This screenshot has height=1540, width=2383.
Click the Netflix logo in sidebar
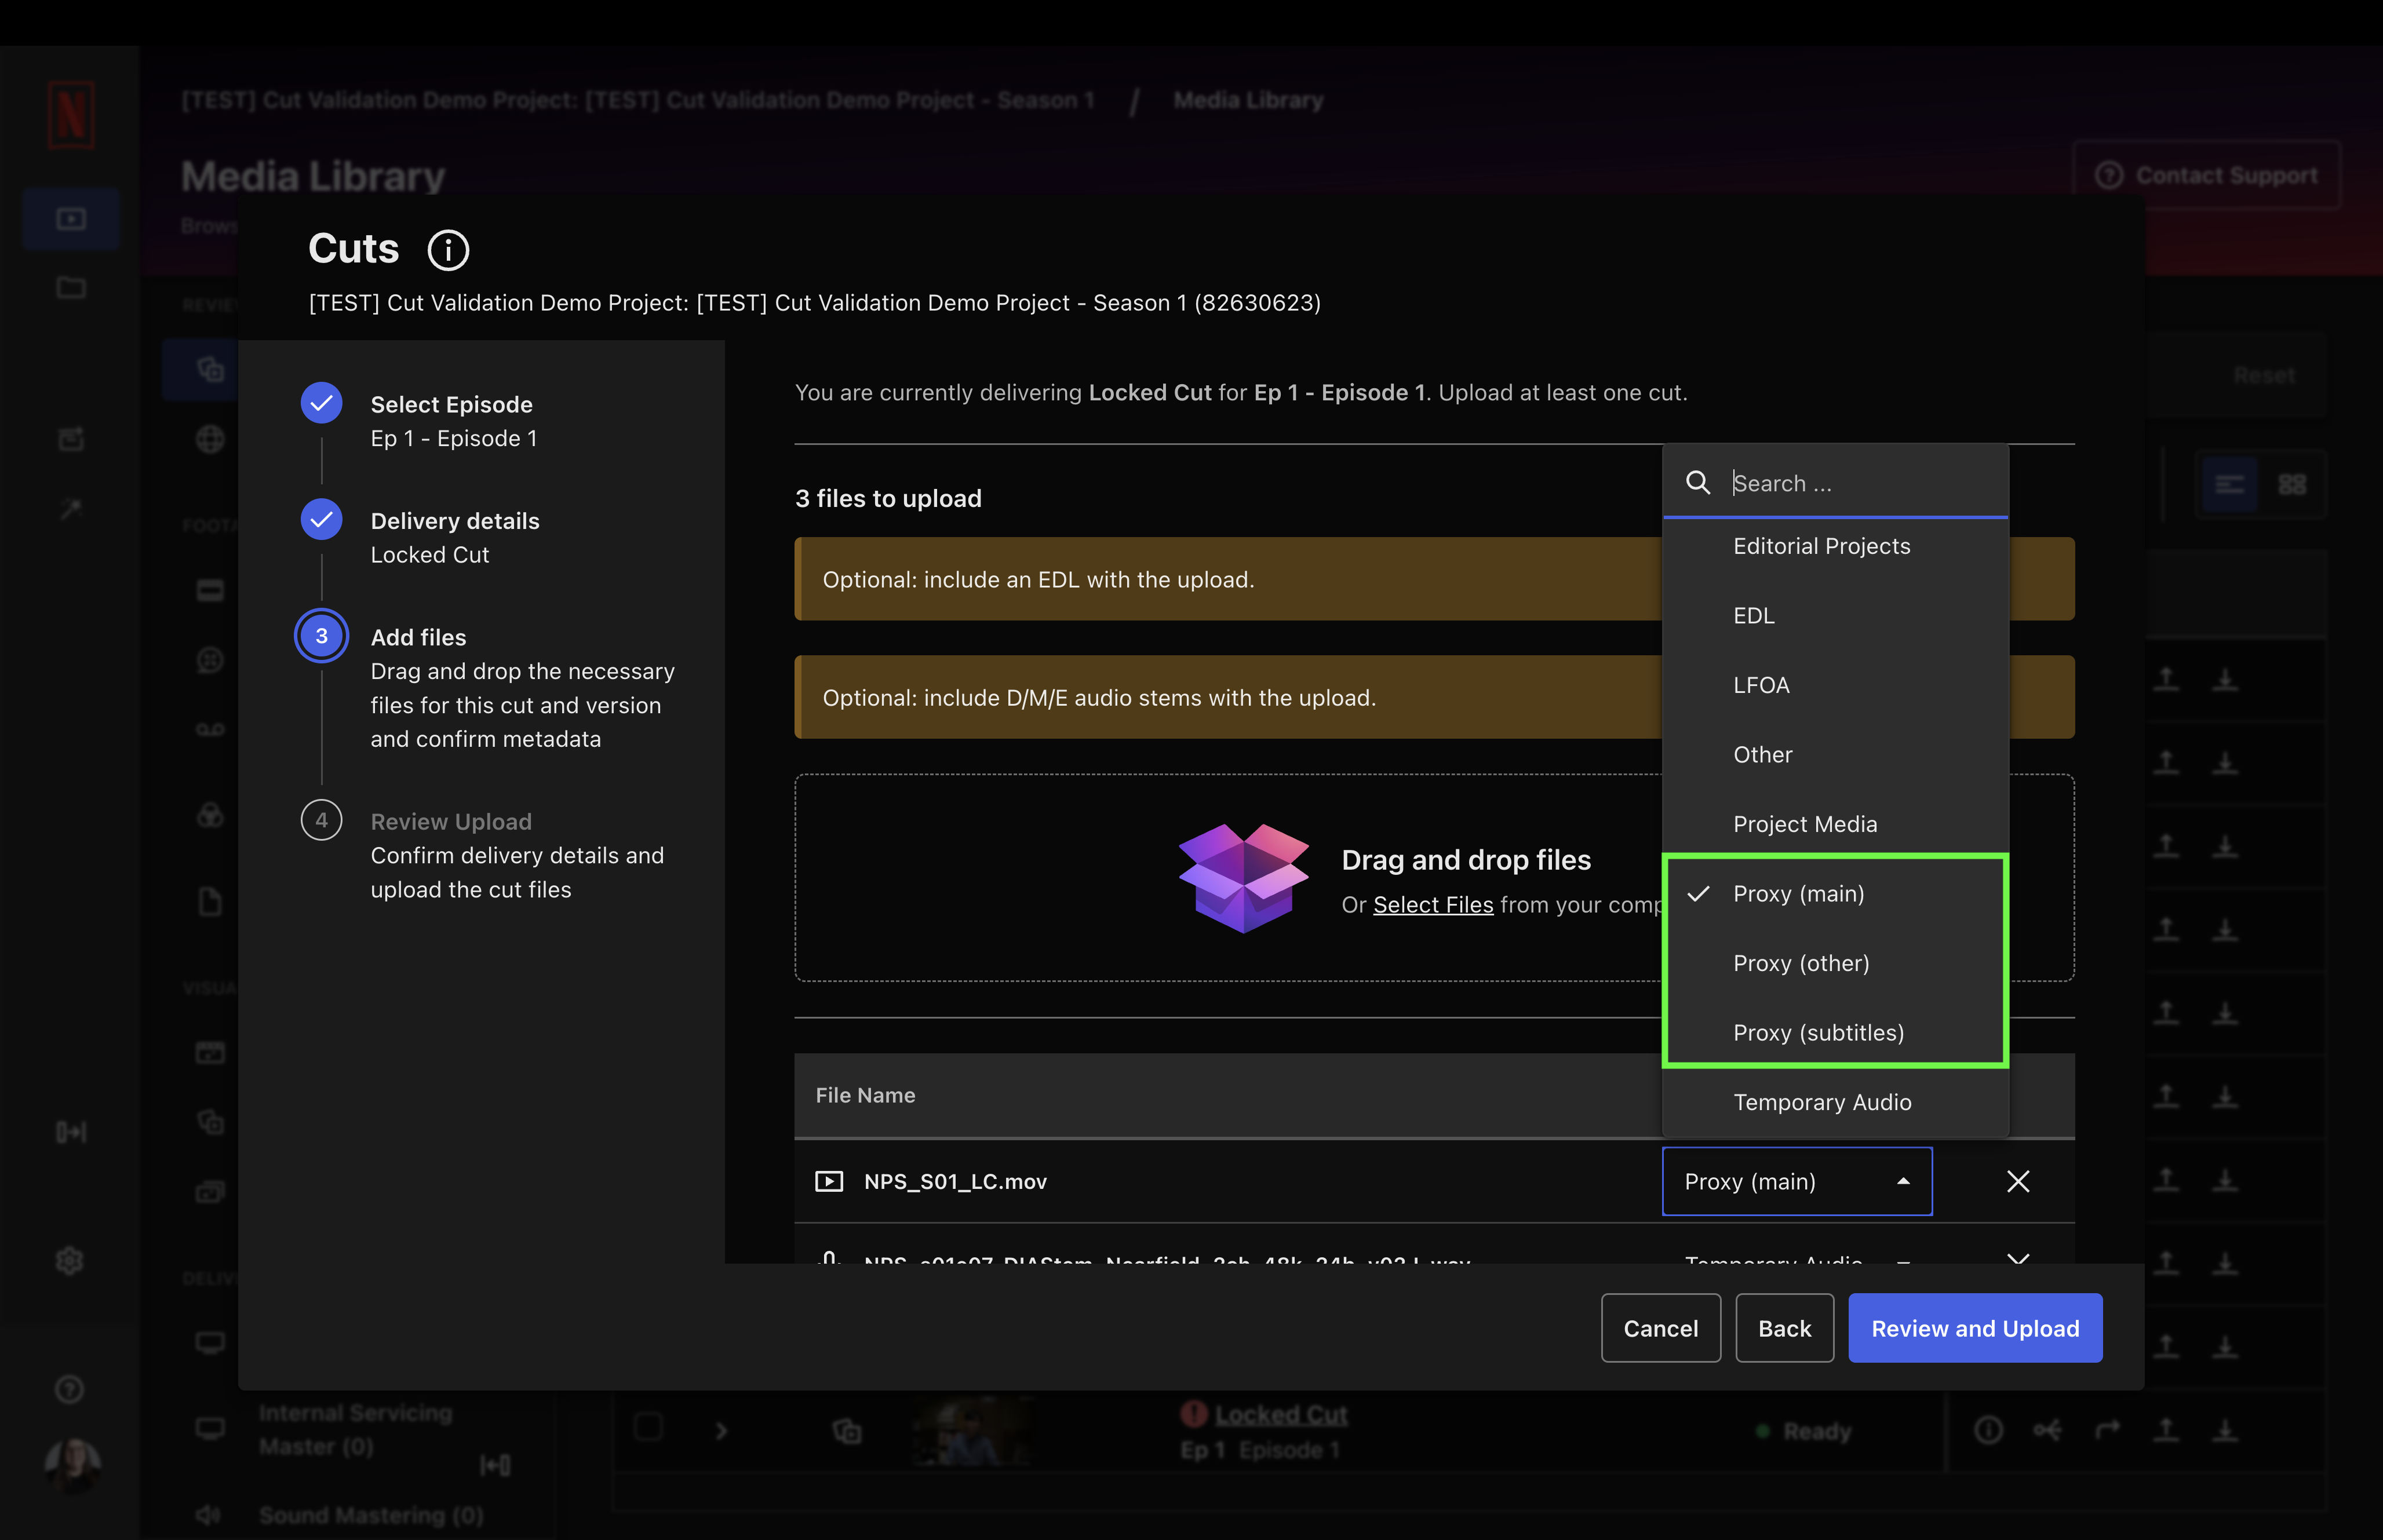(x=71, y=115)
